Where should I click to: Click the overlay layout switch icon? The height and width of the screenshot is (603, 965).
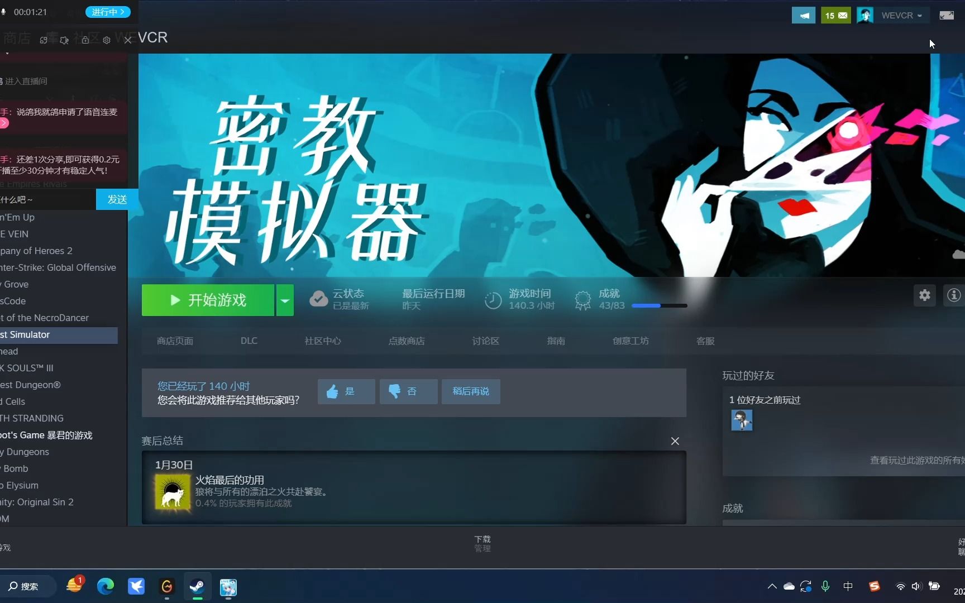pyautogui.click(x=44, y=40)
